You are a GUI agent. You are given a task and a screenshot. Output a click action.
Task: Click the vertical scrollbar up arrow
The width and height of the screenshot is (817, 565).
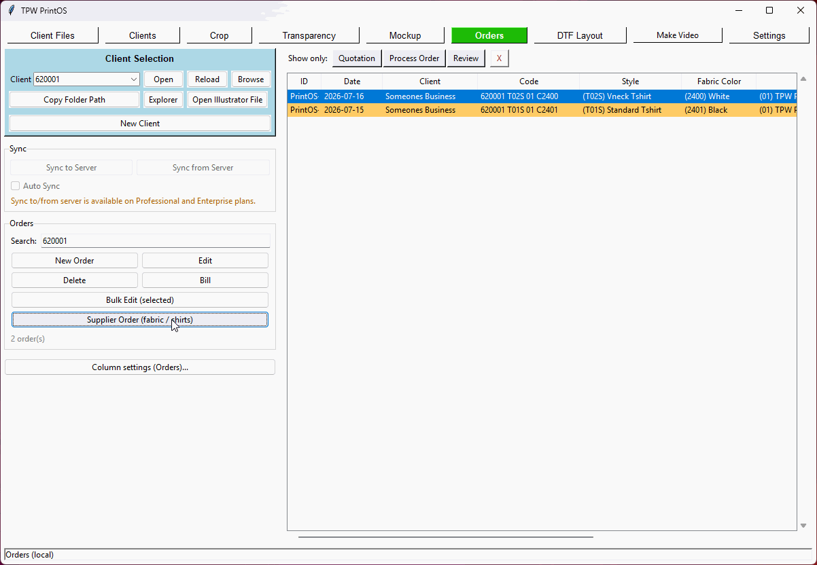[803, 79]
